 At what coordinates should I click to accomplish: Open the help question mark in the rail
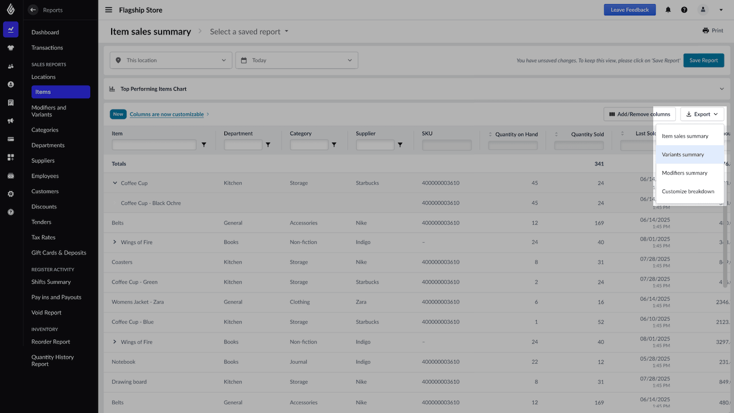(x=10, y=212)
